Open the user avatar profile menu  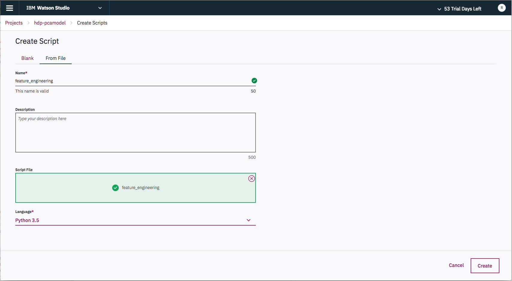coord(502,8)
